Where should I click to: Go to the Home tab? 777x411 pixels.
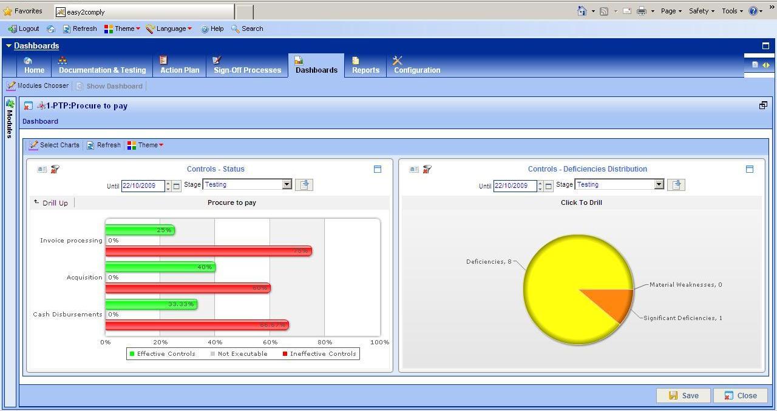pyautogui.click(x=34, y=65)
